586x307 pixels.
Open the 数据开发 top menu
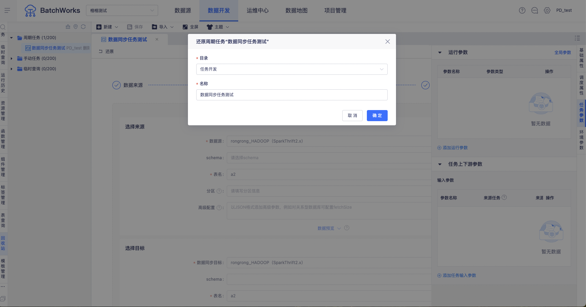(x=219, y=10)
